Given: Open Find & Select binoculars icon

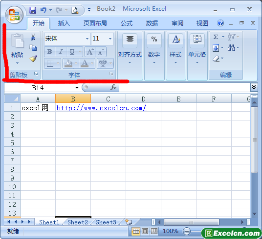Looking at the screenshot, I should 231,48.
